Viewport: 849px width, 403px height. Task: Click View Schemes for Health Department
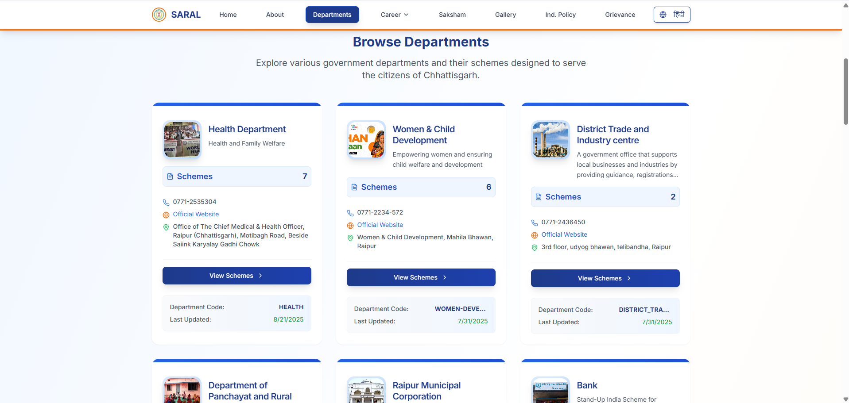point(237,276)
